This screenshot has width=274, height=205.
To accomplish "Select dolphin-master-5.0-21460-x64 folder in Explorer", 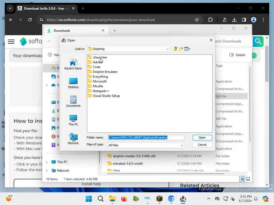I will [x=134, y=156].
